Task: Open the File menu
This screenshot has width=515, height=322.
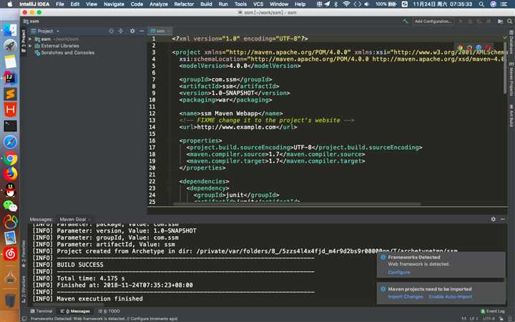Action: 60,4
